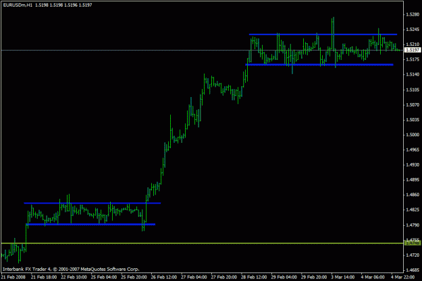Click the 4 Mar 22:00 time label

pos(403,277)
